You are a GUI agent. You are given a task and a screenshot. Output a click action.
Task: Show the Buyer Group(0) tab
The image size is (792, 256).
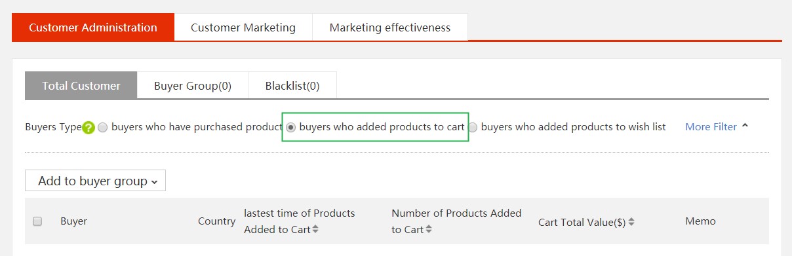pyautogui.click(x=193, y=86)
